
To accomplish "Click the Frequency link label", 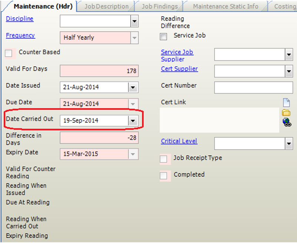I will (20, 36).
